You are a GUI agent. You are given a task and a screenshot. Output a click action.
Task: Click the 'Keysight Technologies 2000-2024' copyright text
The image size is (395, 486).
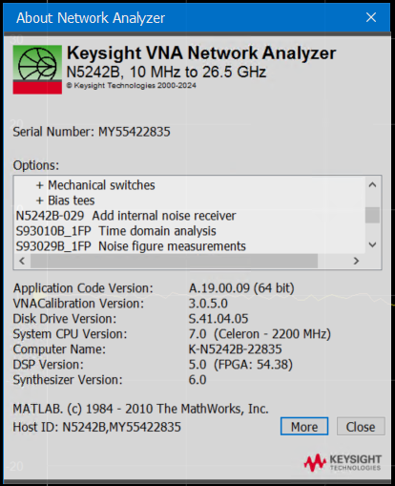(x=132, y=85)
